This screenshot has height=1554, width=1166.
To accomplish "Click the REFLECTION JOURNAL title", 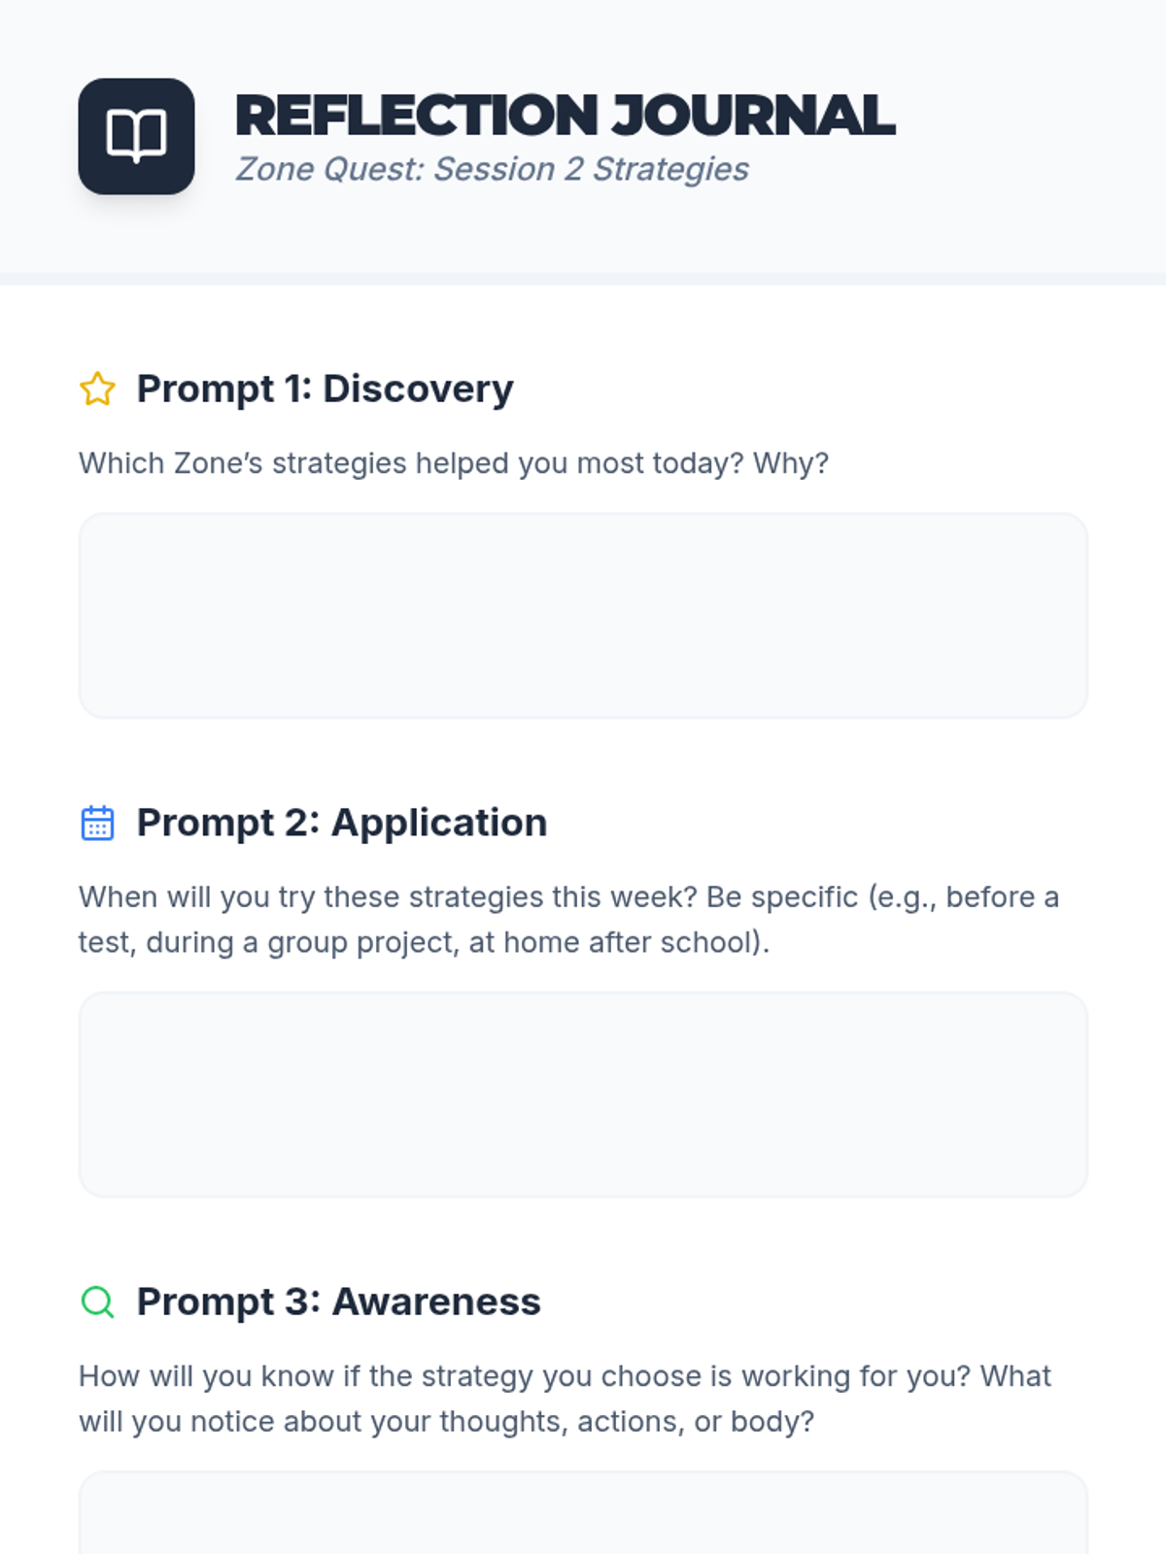I will 564,115.
